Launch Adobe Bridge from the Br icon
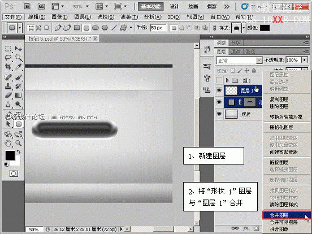 tap(27, 7)
